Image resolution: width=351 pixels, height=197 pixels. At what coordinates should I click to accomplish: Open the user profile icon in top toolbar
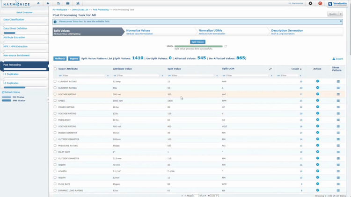point(48,3)
